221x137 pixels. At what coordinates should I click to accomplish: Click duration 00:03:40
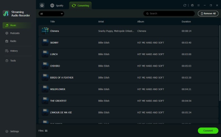click(186, 42)
